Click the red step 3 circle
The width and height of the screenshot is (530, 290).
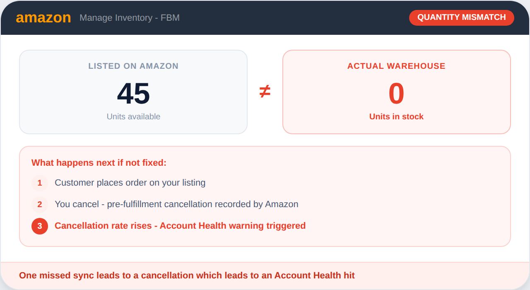coord(40,226)
